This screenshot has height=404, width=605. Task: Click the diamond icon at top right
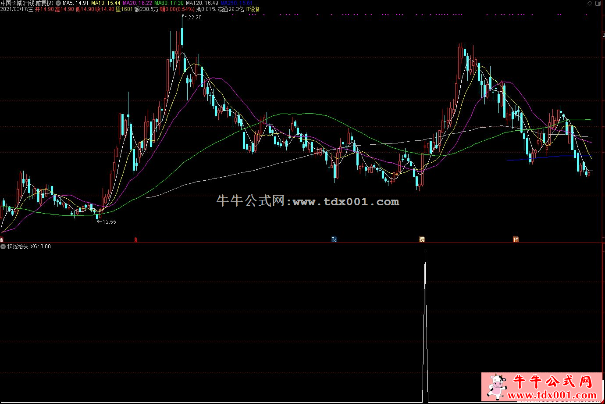[x=590, y=3]
